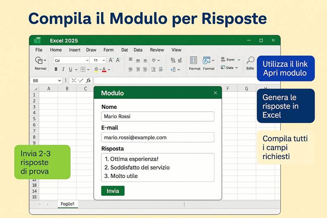Click inside the Risposta text area
327x218 pixels.
(x=158, y=168)
